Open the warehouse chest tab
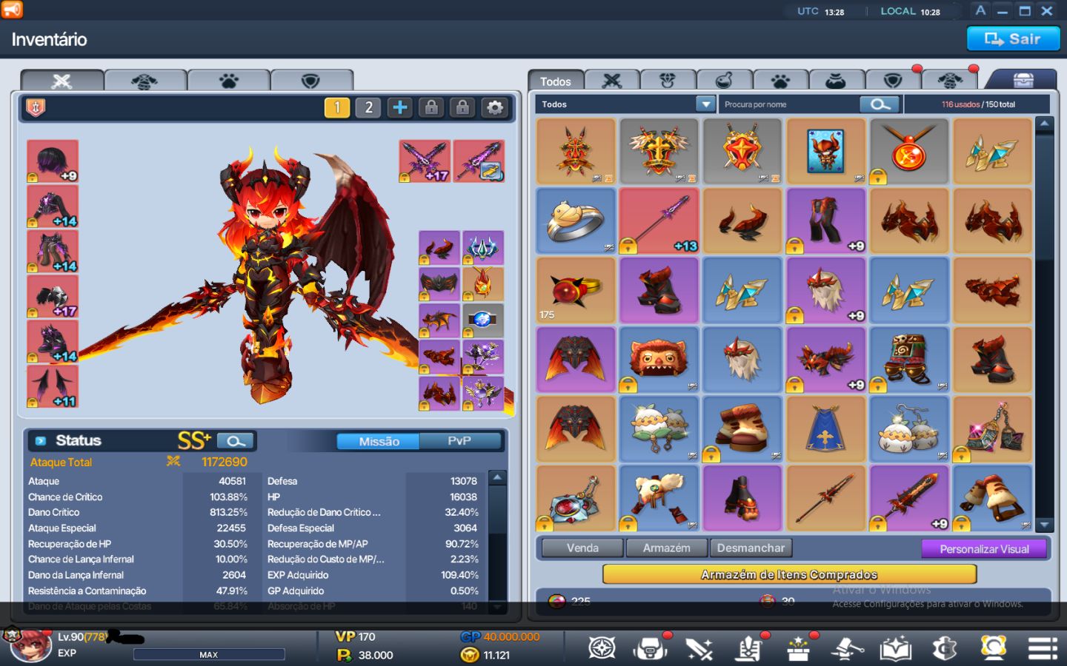The image size is (1067, 666). pos(1023,80)
